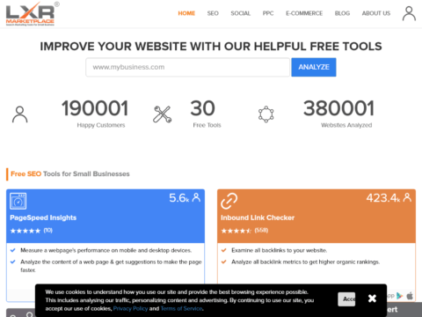Click the PageSpeed Insights speedometer icon
Image resolution: width=422 pixels, height=317 pixels.
click(18, 201)
